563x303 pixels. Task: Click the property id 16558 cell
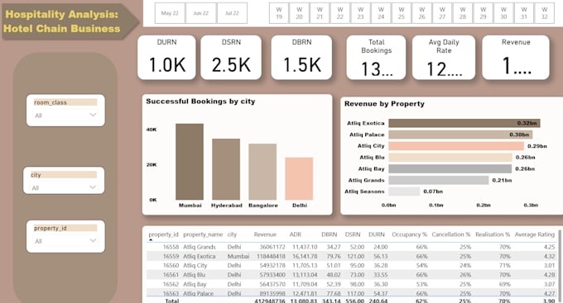pos(171,247)
